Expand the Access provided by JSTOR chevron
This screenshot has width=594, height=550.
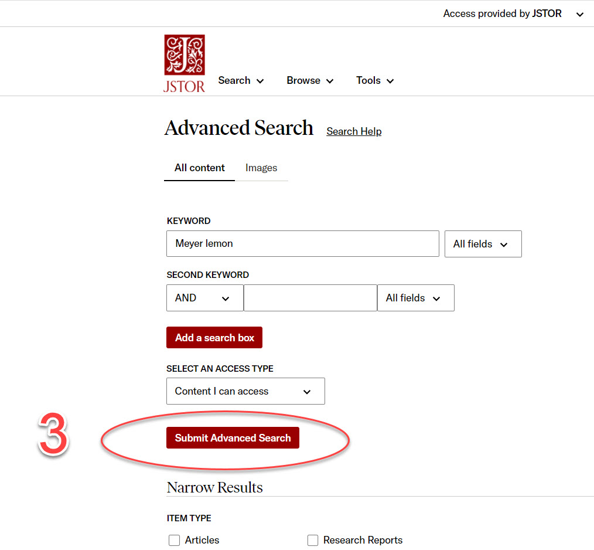(579, 14)
